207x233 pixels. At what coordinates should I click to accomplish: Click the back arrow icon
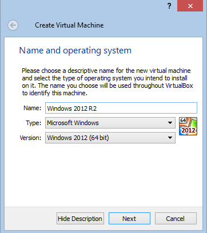click(13, 25)
